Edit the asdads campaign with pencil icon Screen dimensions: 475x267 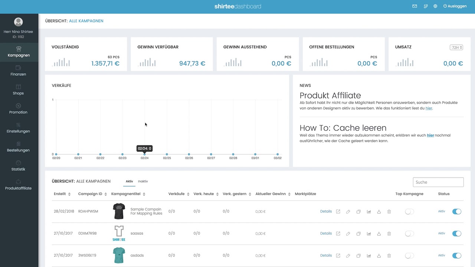pos(348,256)
